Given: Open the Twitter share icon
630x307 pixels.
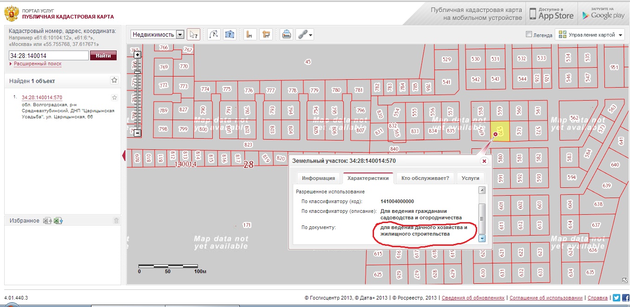Looking at the screenshot, I should (617, 298).
